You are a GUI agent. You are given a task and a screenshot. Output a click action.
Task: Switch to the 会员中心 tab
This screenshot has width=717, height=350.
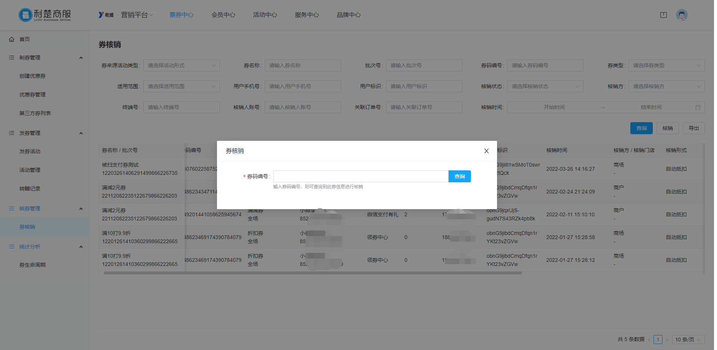(223, 15)
